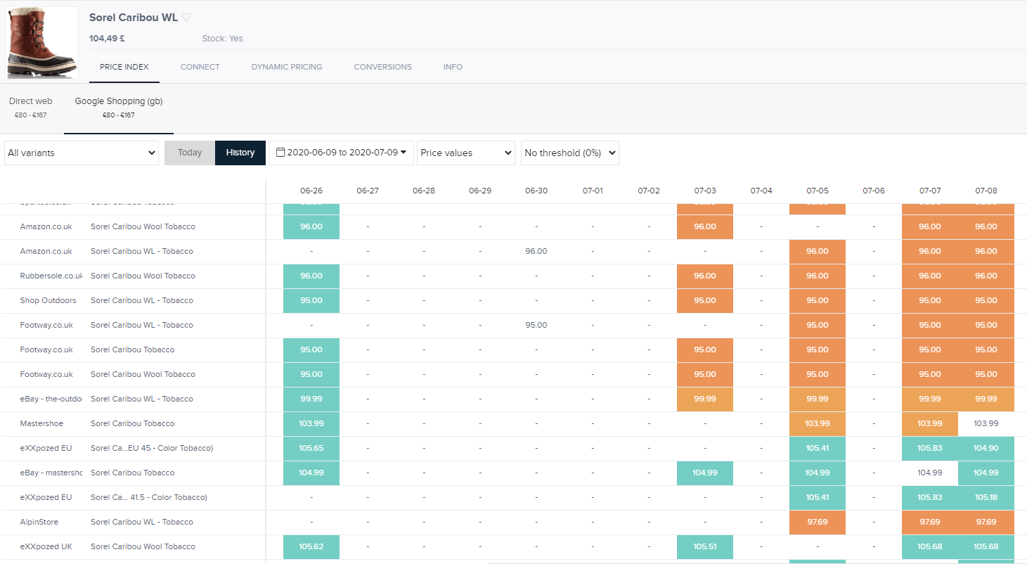Switch to the Price Index tab

coord(124,67)
